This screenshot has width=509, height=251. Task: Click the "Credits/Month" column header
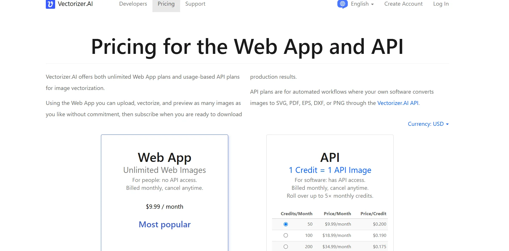click(x=297, y=214)
